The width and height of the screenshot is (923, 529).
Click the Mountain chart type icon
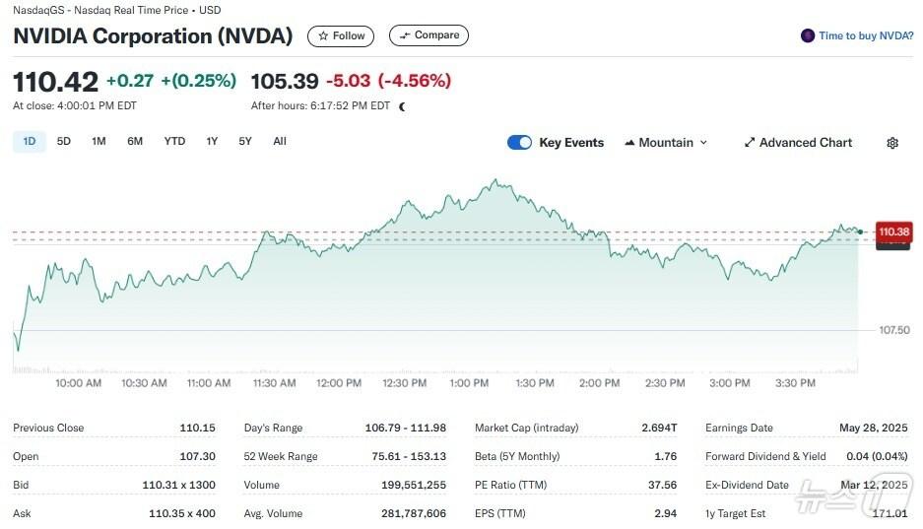click(x=629, y=143)
